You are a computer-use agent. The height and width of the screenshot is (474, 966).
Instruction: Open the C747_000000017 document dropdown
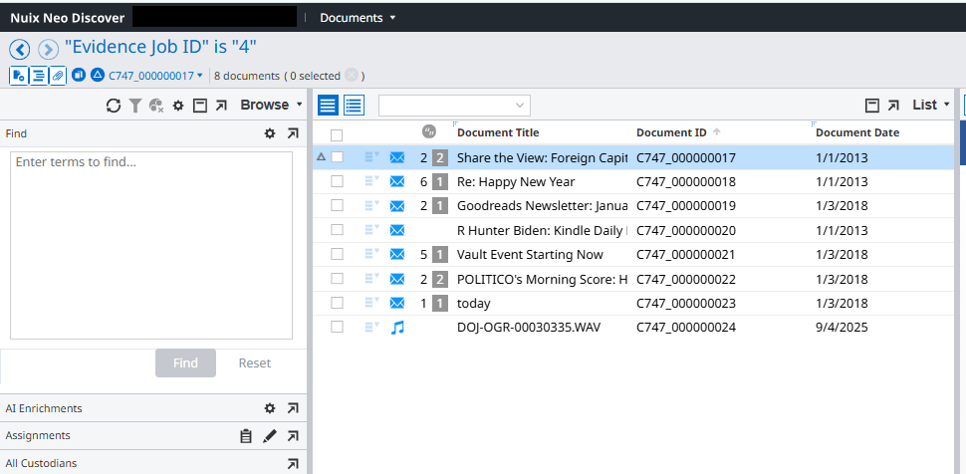(156, 76)
